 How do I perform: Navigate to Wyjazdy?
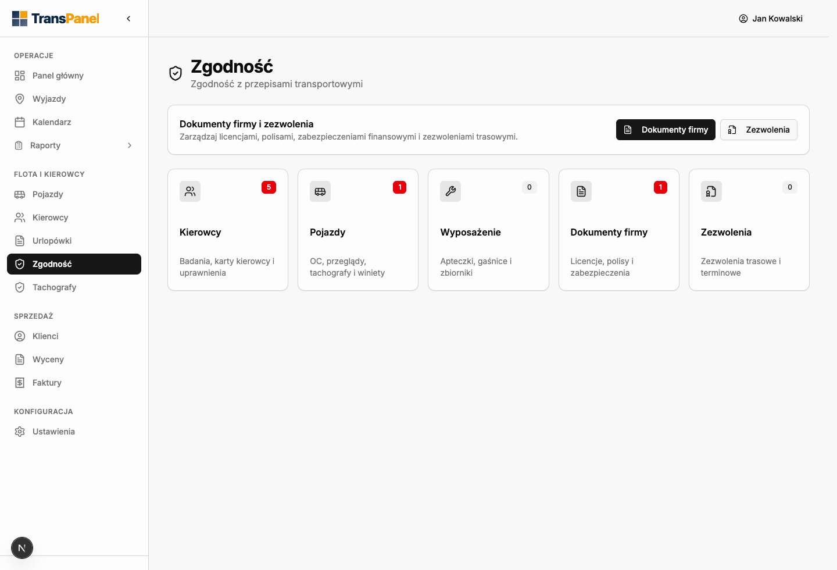(74, 99)
